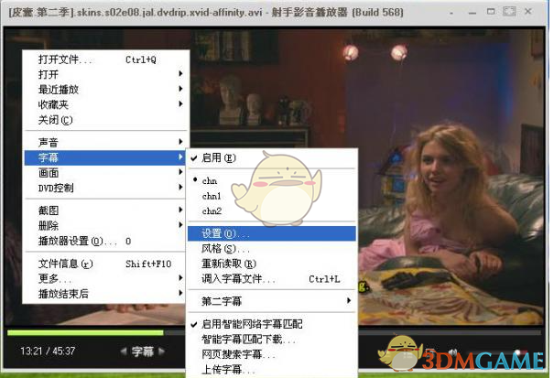The width and height of the screenshot is (554, 378).
Task: Close the player with the X icon
Action: pos(527,12)
